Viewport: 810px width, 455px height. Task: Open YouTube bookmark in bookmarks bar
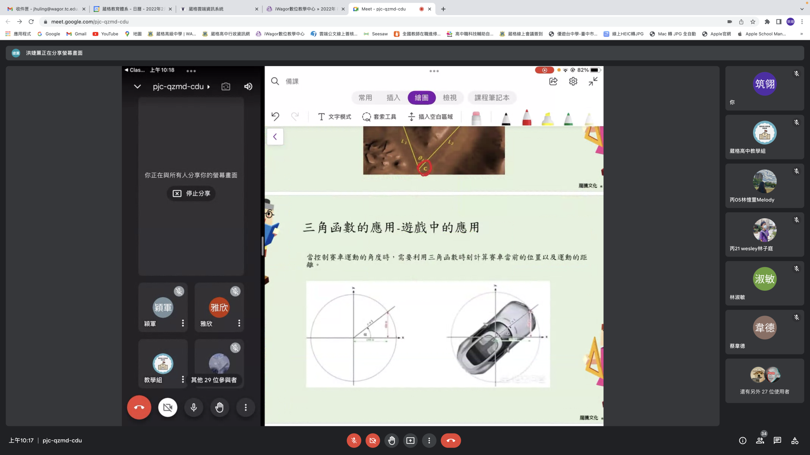tap(105, 34)
